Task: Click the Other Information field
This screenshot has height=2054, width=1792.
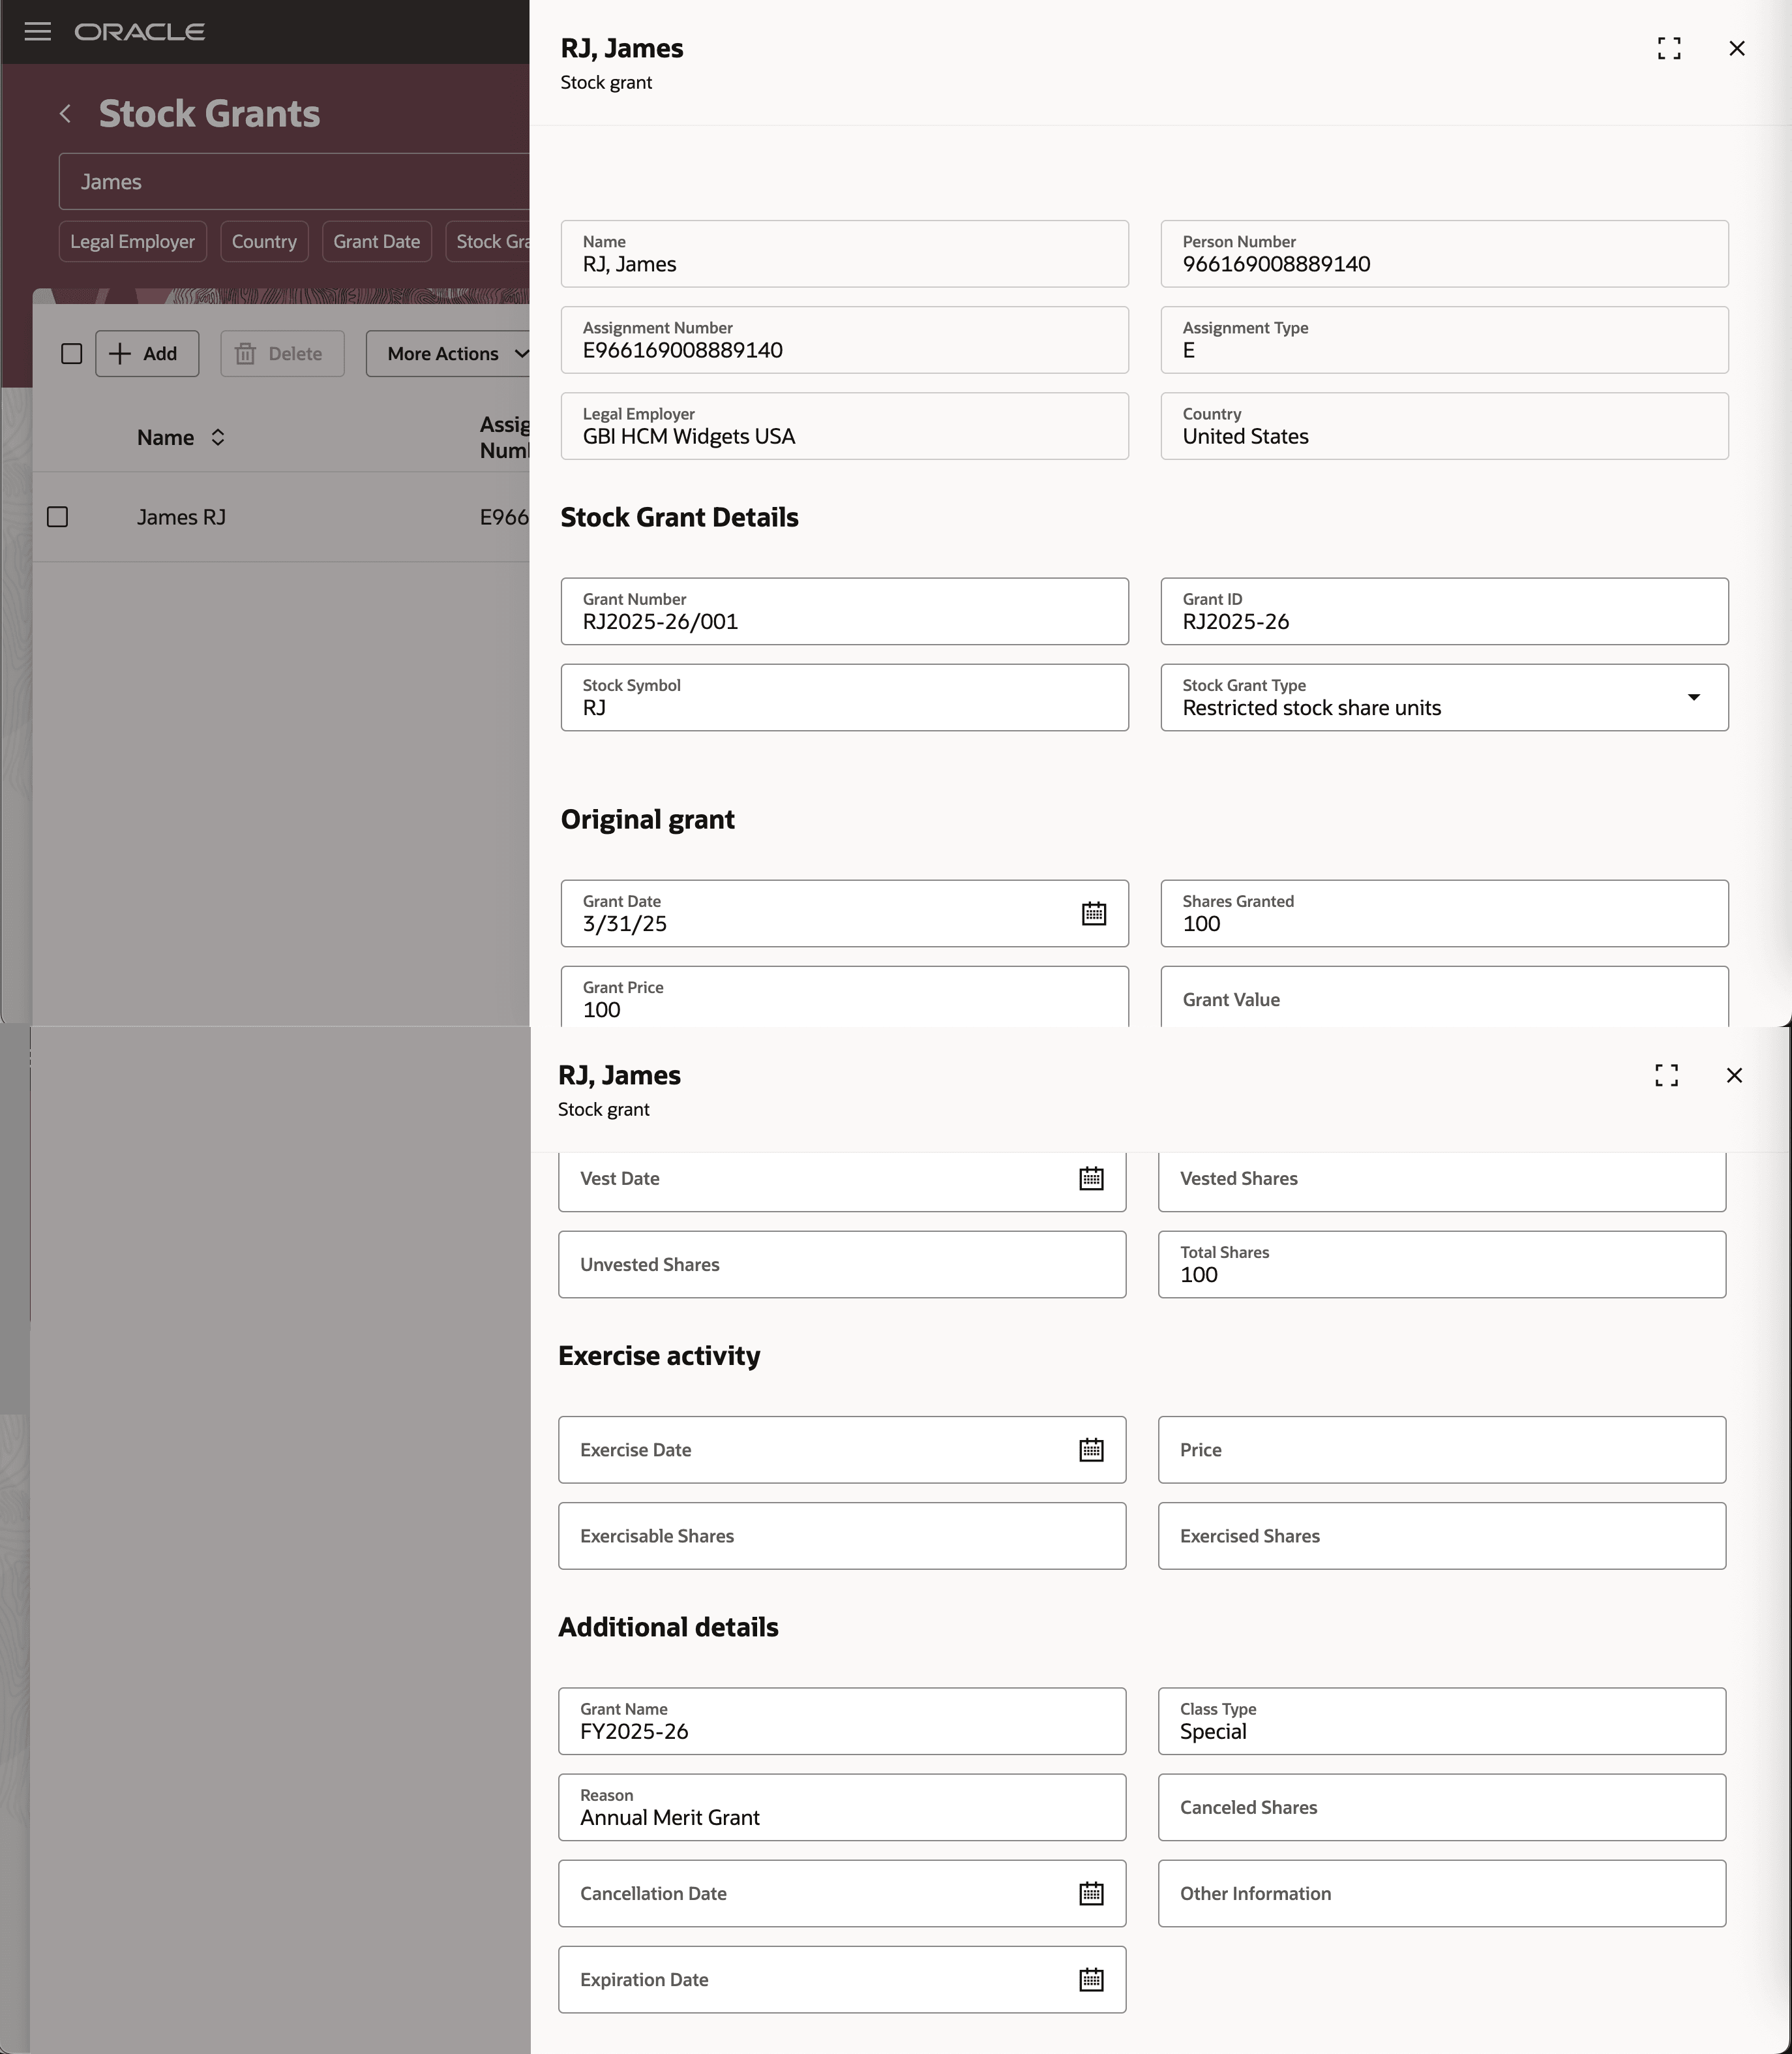Action: (x=1441, y=1893)
